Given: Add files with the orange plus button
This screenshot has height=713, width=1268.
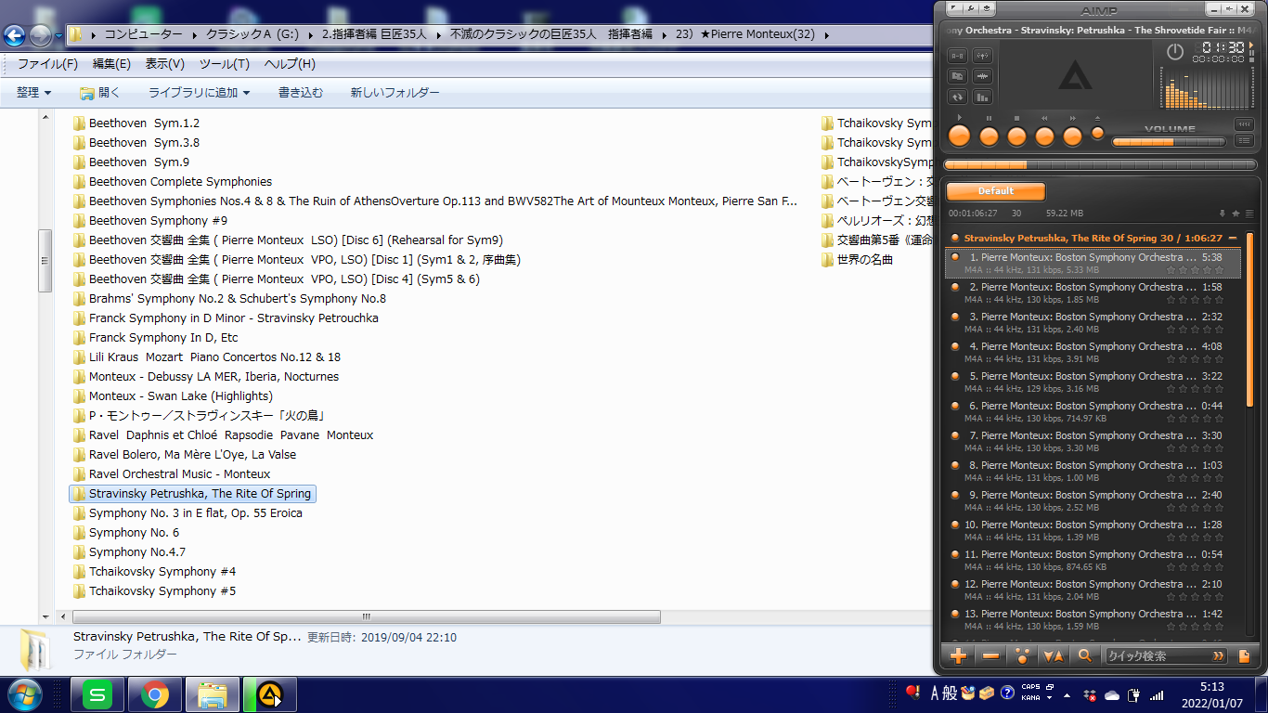Looking at the screenshot, I should [959, 656].
